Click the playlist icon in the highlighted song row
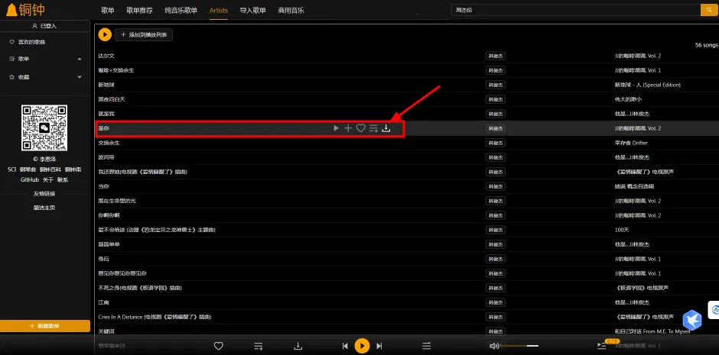 tap(373, 128)
